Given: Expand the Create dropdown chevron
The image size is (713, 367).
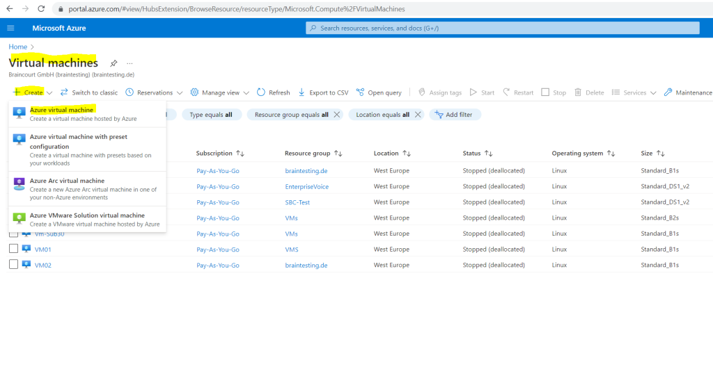Looking at the screenshot, I should [x=49, y=92].
